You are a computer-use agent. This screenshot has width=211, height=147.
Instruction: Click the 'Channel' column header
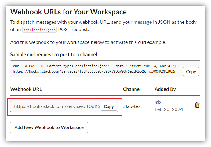(x=132, y=89)
